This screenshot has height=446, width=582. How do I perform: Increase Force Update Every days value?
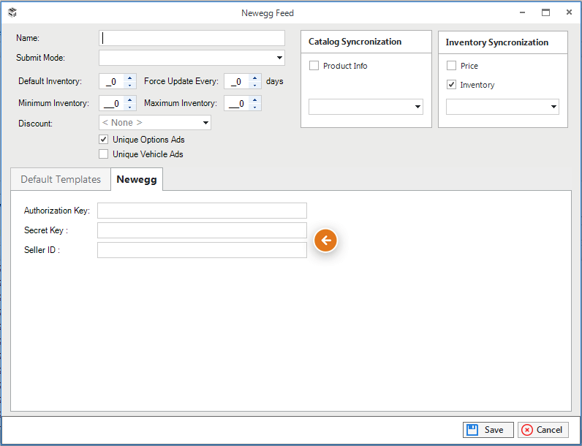(255, 78)
